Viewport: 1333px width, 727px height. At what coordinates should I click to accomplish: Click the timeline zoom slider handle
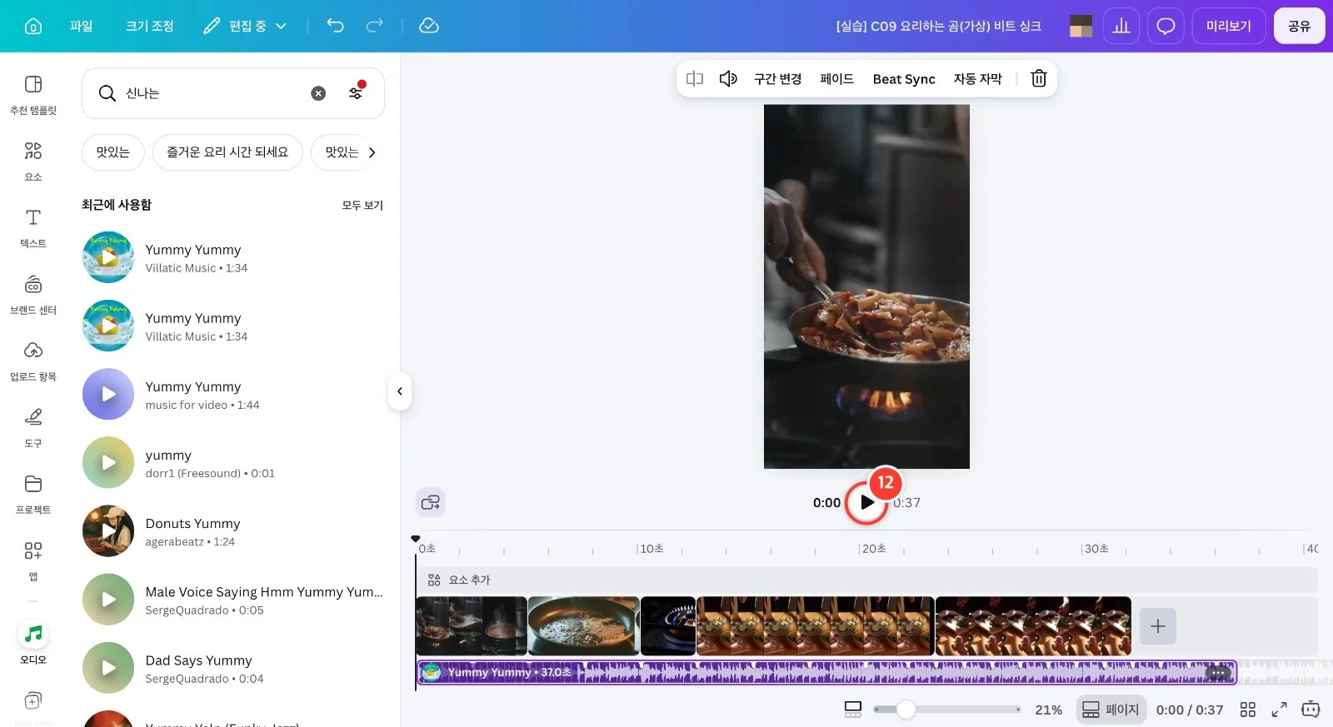point(906,710)
